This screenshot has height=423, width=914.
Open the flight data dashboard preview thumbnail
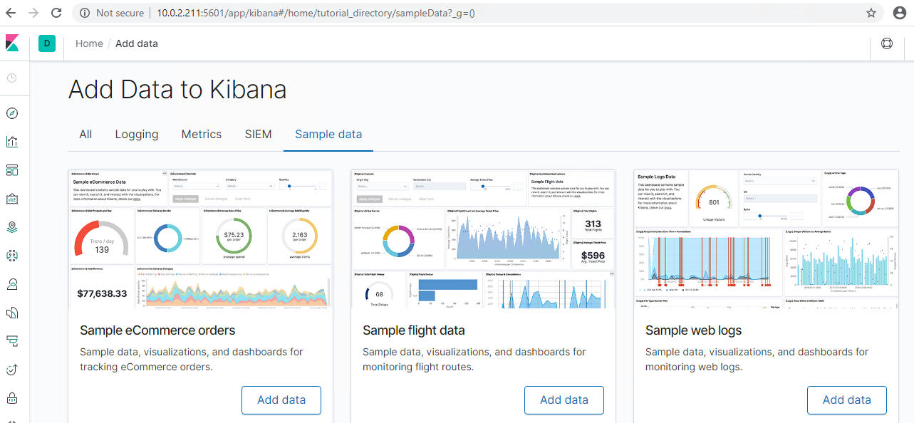click(x=484, y=239)
